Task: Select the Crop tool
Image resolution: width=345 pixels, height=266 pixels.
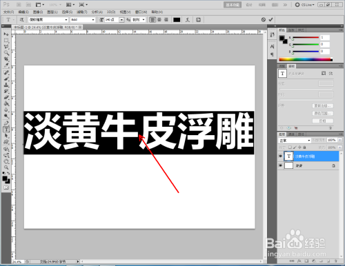Action: (x=6, y=59)
